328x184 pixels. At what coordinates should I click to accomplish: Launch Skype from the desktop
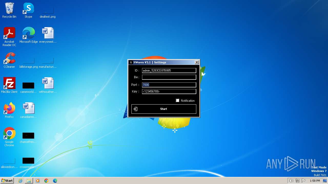click(x=28, y=10)
